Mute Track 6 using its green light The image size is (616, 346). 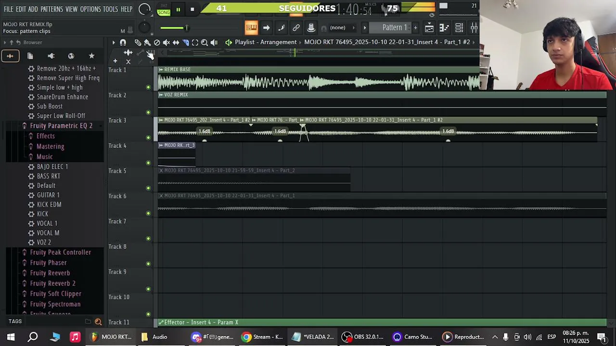coord(148,213)
